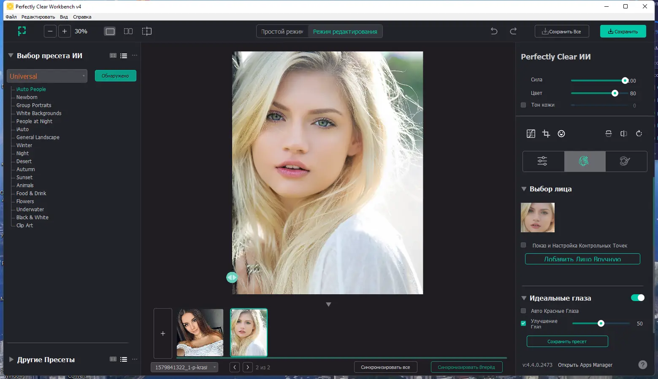The image size is (658, 379).
Task: Redo the last edit
Action: (x=513, y=31)
